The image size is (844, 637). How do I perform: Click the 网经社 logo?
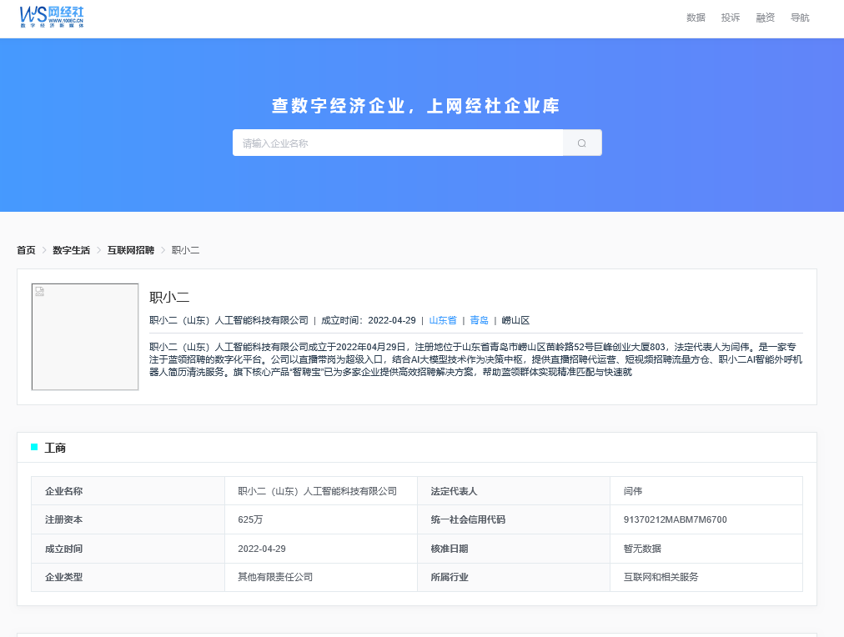[x=52, y=18]
